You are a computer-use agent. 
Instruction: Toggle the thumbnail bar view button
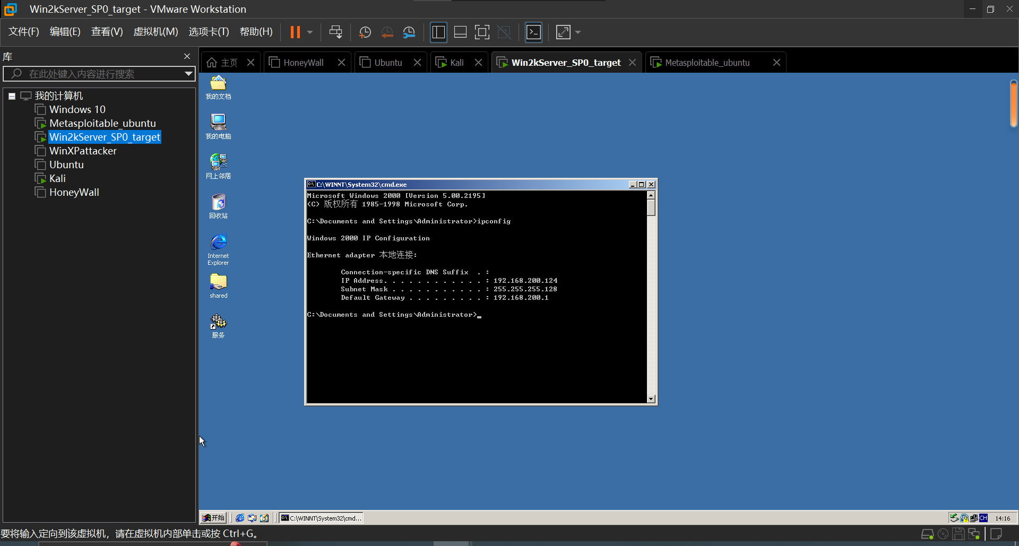(x=460, y=32)
